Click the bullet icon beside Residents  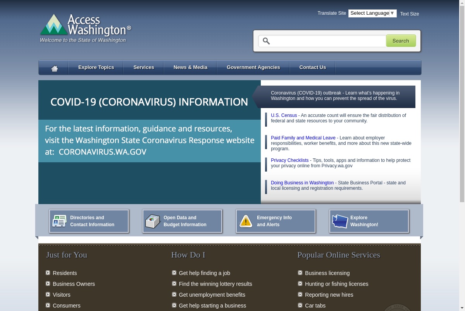tap(48, 273)
